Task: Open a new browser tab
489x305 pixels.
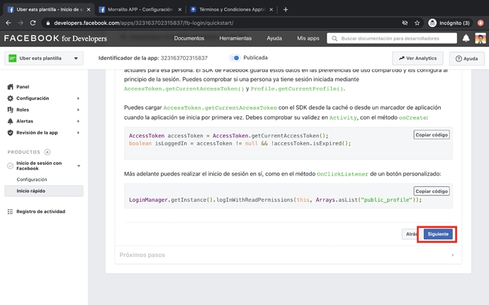Action: coord(286,10)
